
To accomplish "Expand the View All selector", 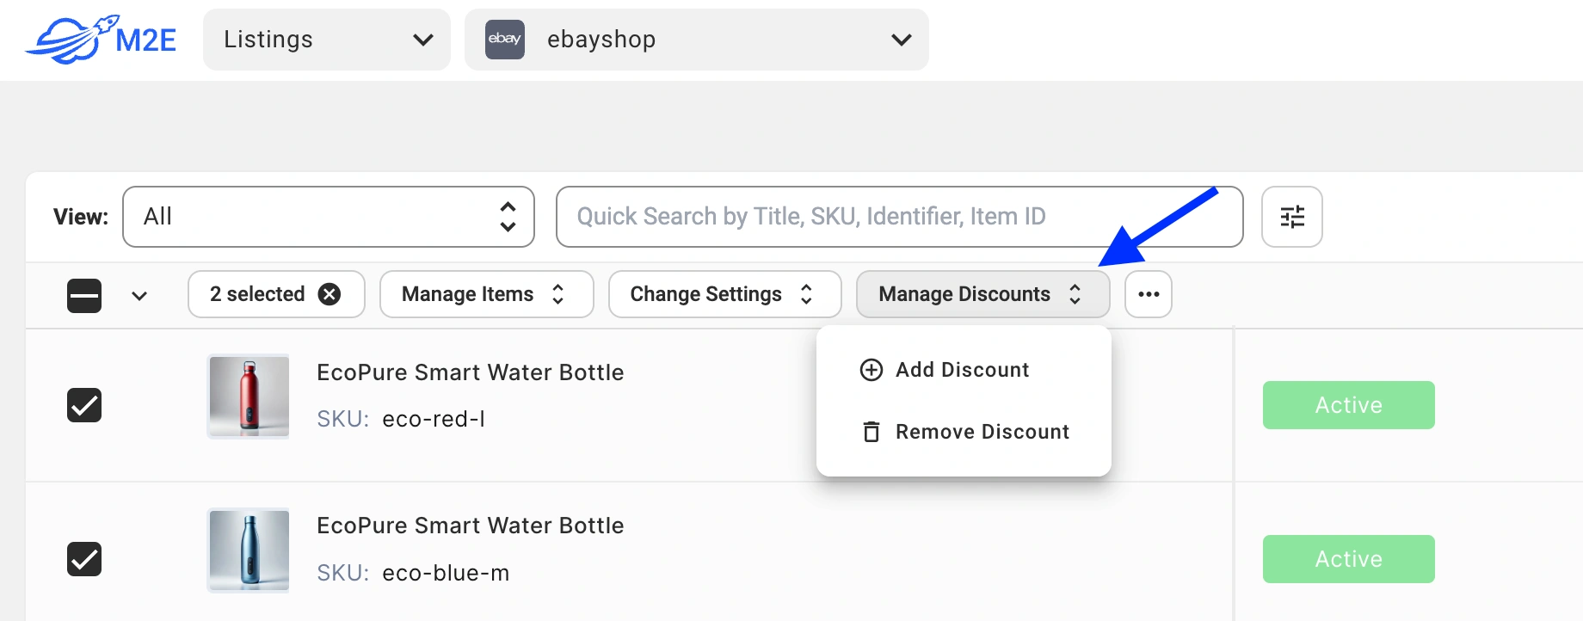I will coord(329,217).
